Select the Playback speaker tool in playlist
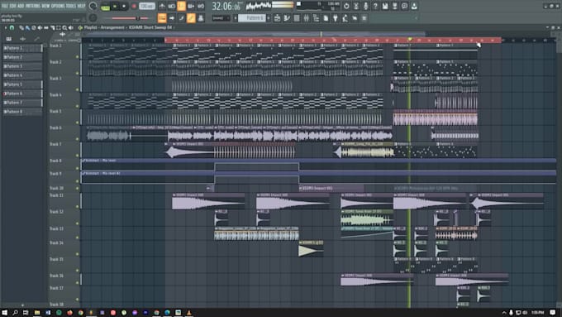Screen dimensions: 562x317 click(x=70, y=27)
